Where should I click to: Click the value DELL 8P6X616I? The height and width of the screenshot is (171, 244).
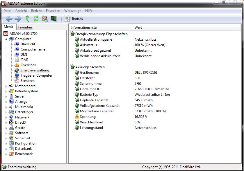(x=146, y=73)
